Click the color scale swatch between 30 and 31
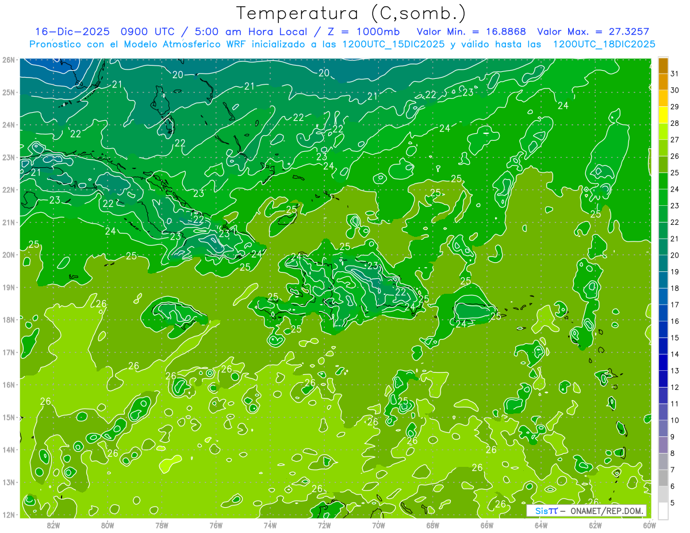The height and width of the screenshot is (533, 690). pyautogui.click(x=663, y=82)
